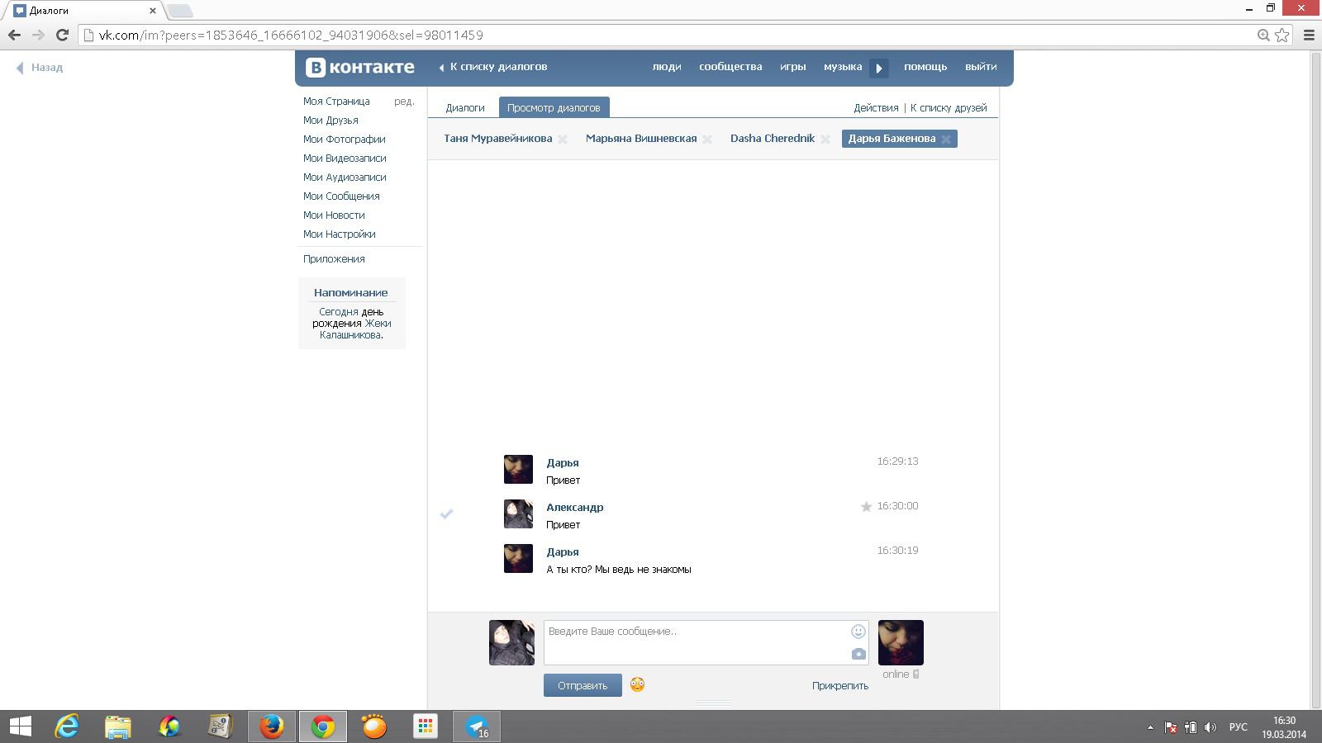Click выйти to log out

981,67
